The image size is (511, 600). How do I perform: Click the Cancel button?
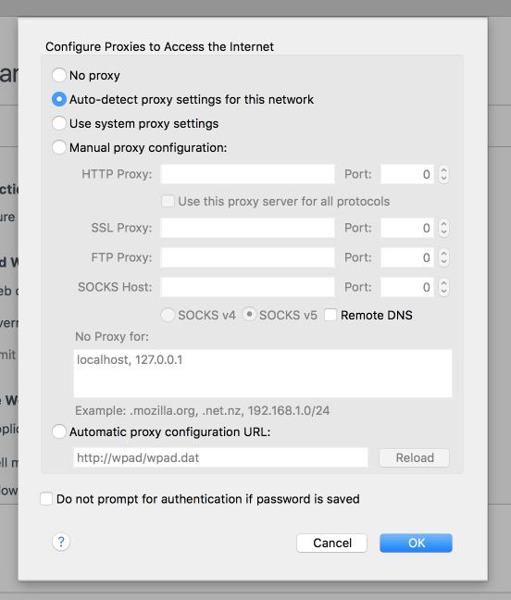tap(331, 543)
